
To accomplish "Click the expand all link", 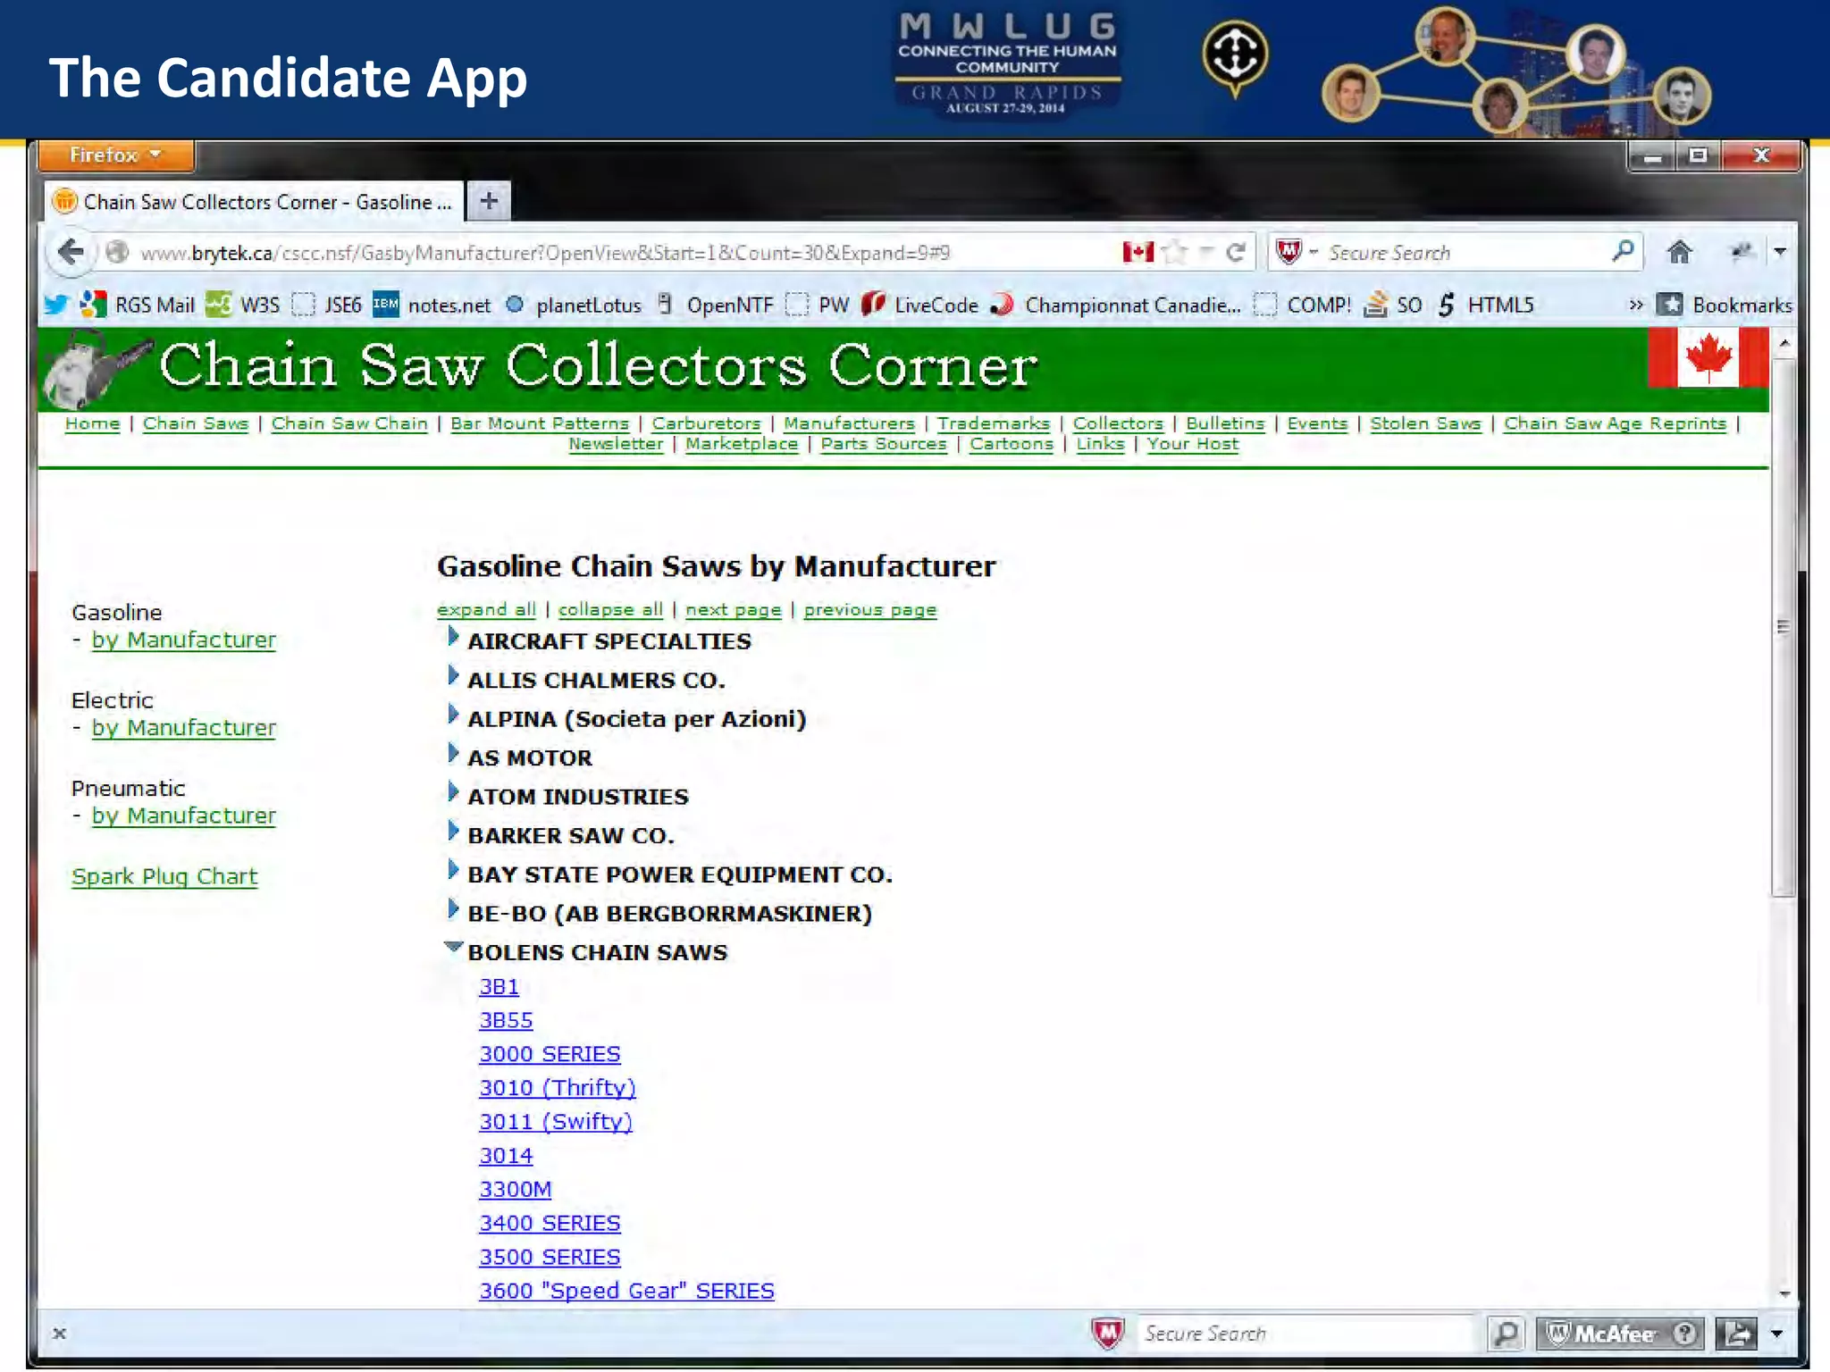I will tap(486, 610).
